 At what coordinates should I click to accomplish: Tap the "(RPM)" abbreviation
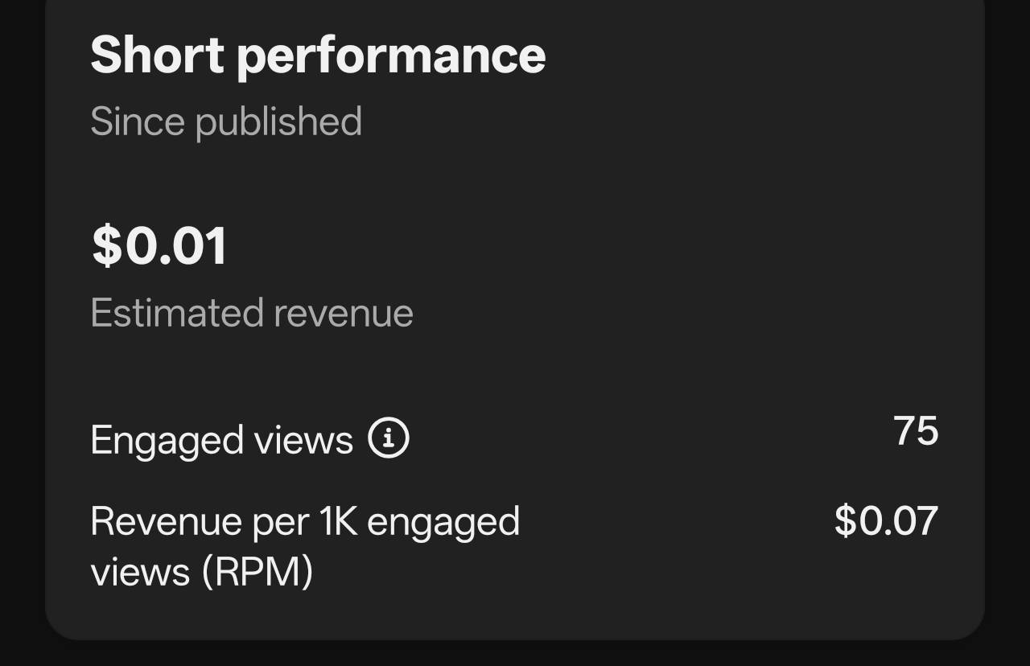click(257, 572)
